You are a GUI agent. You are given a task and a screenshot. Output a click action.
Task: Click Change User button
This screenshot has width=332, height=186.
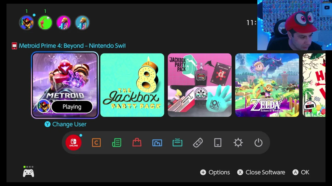65,124
